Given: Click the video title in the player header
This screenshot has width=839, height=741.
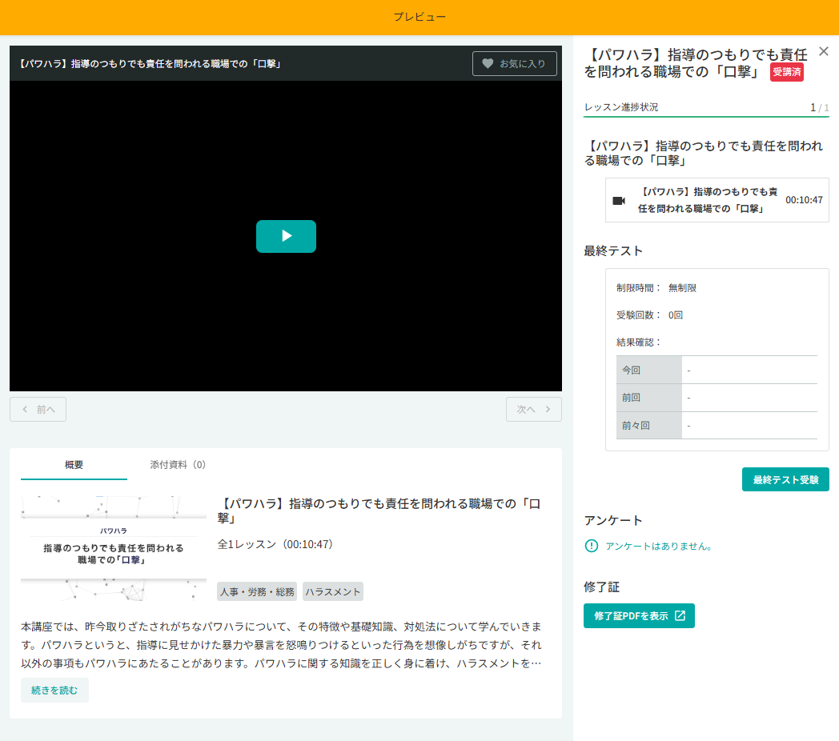Looking at the screenshot, I should coord(150,64).
